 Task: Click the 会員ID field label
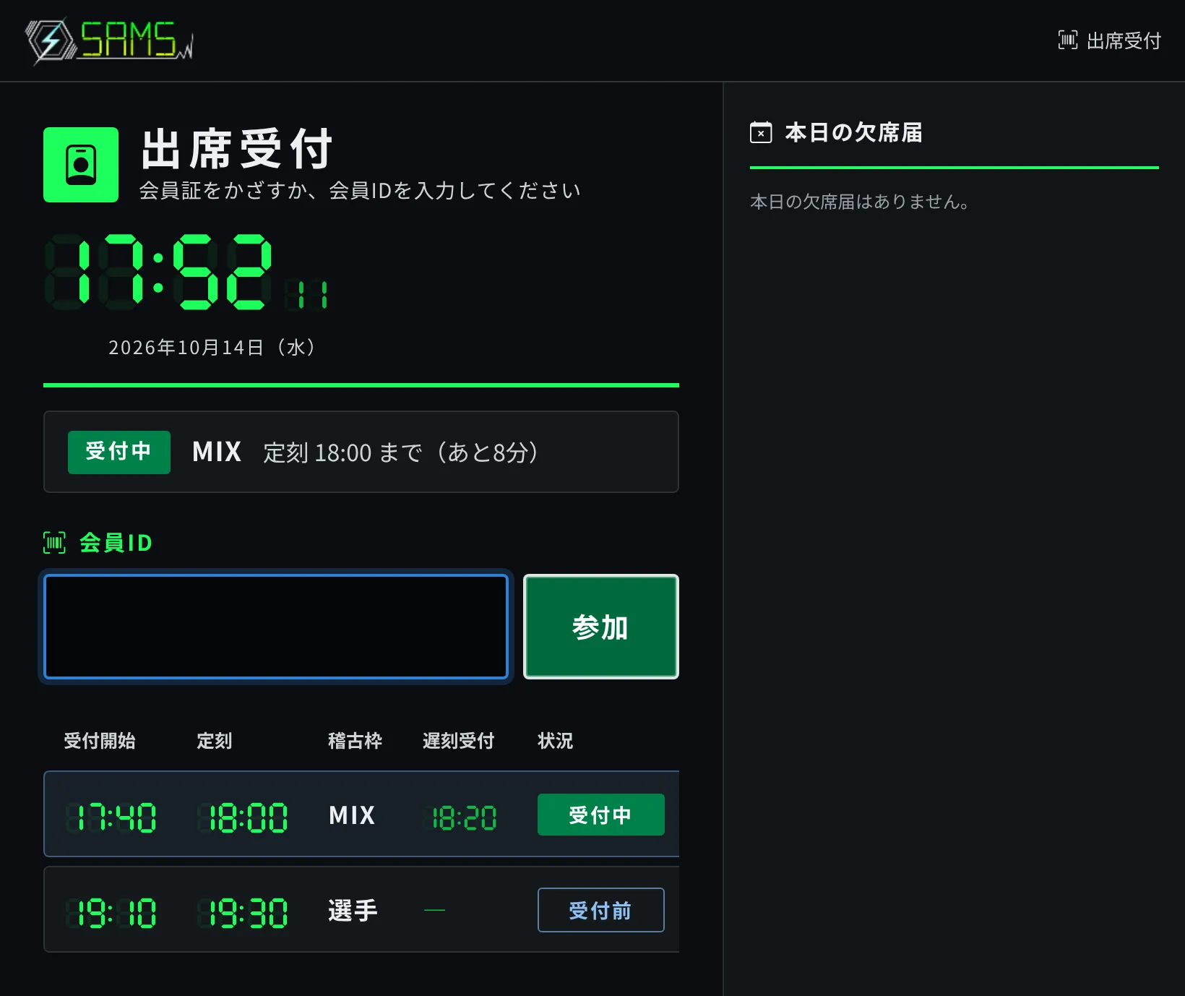coord(116,543)
